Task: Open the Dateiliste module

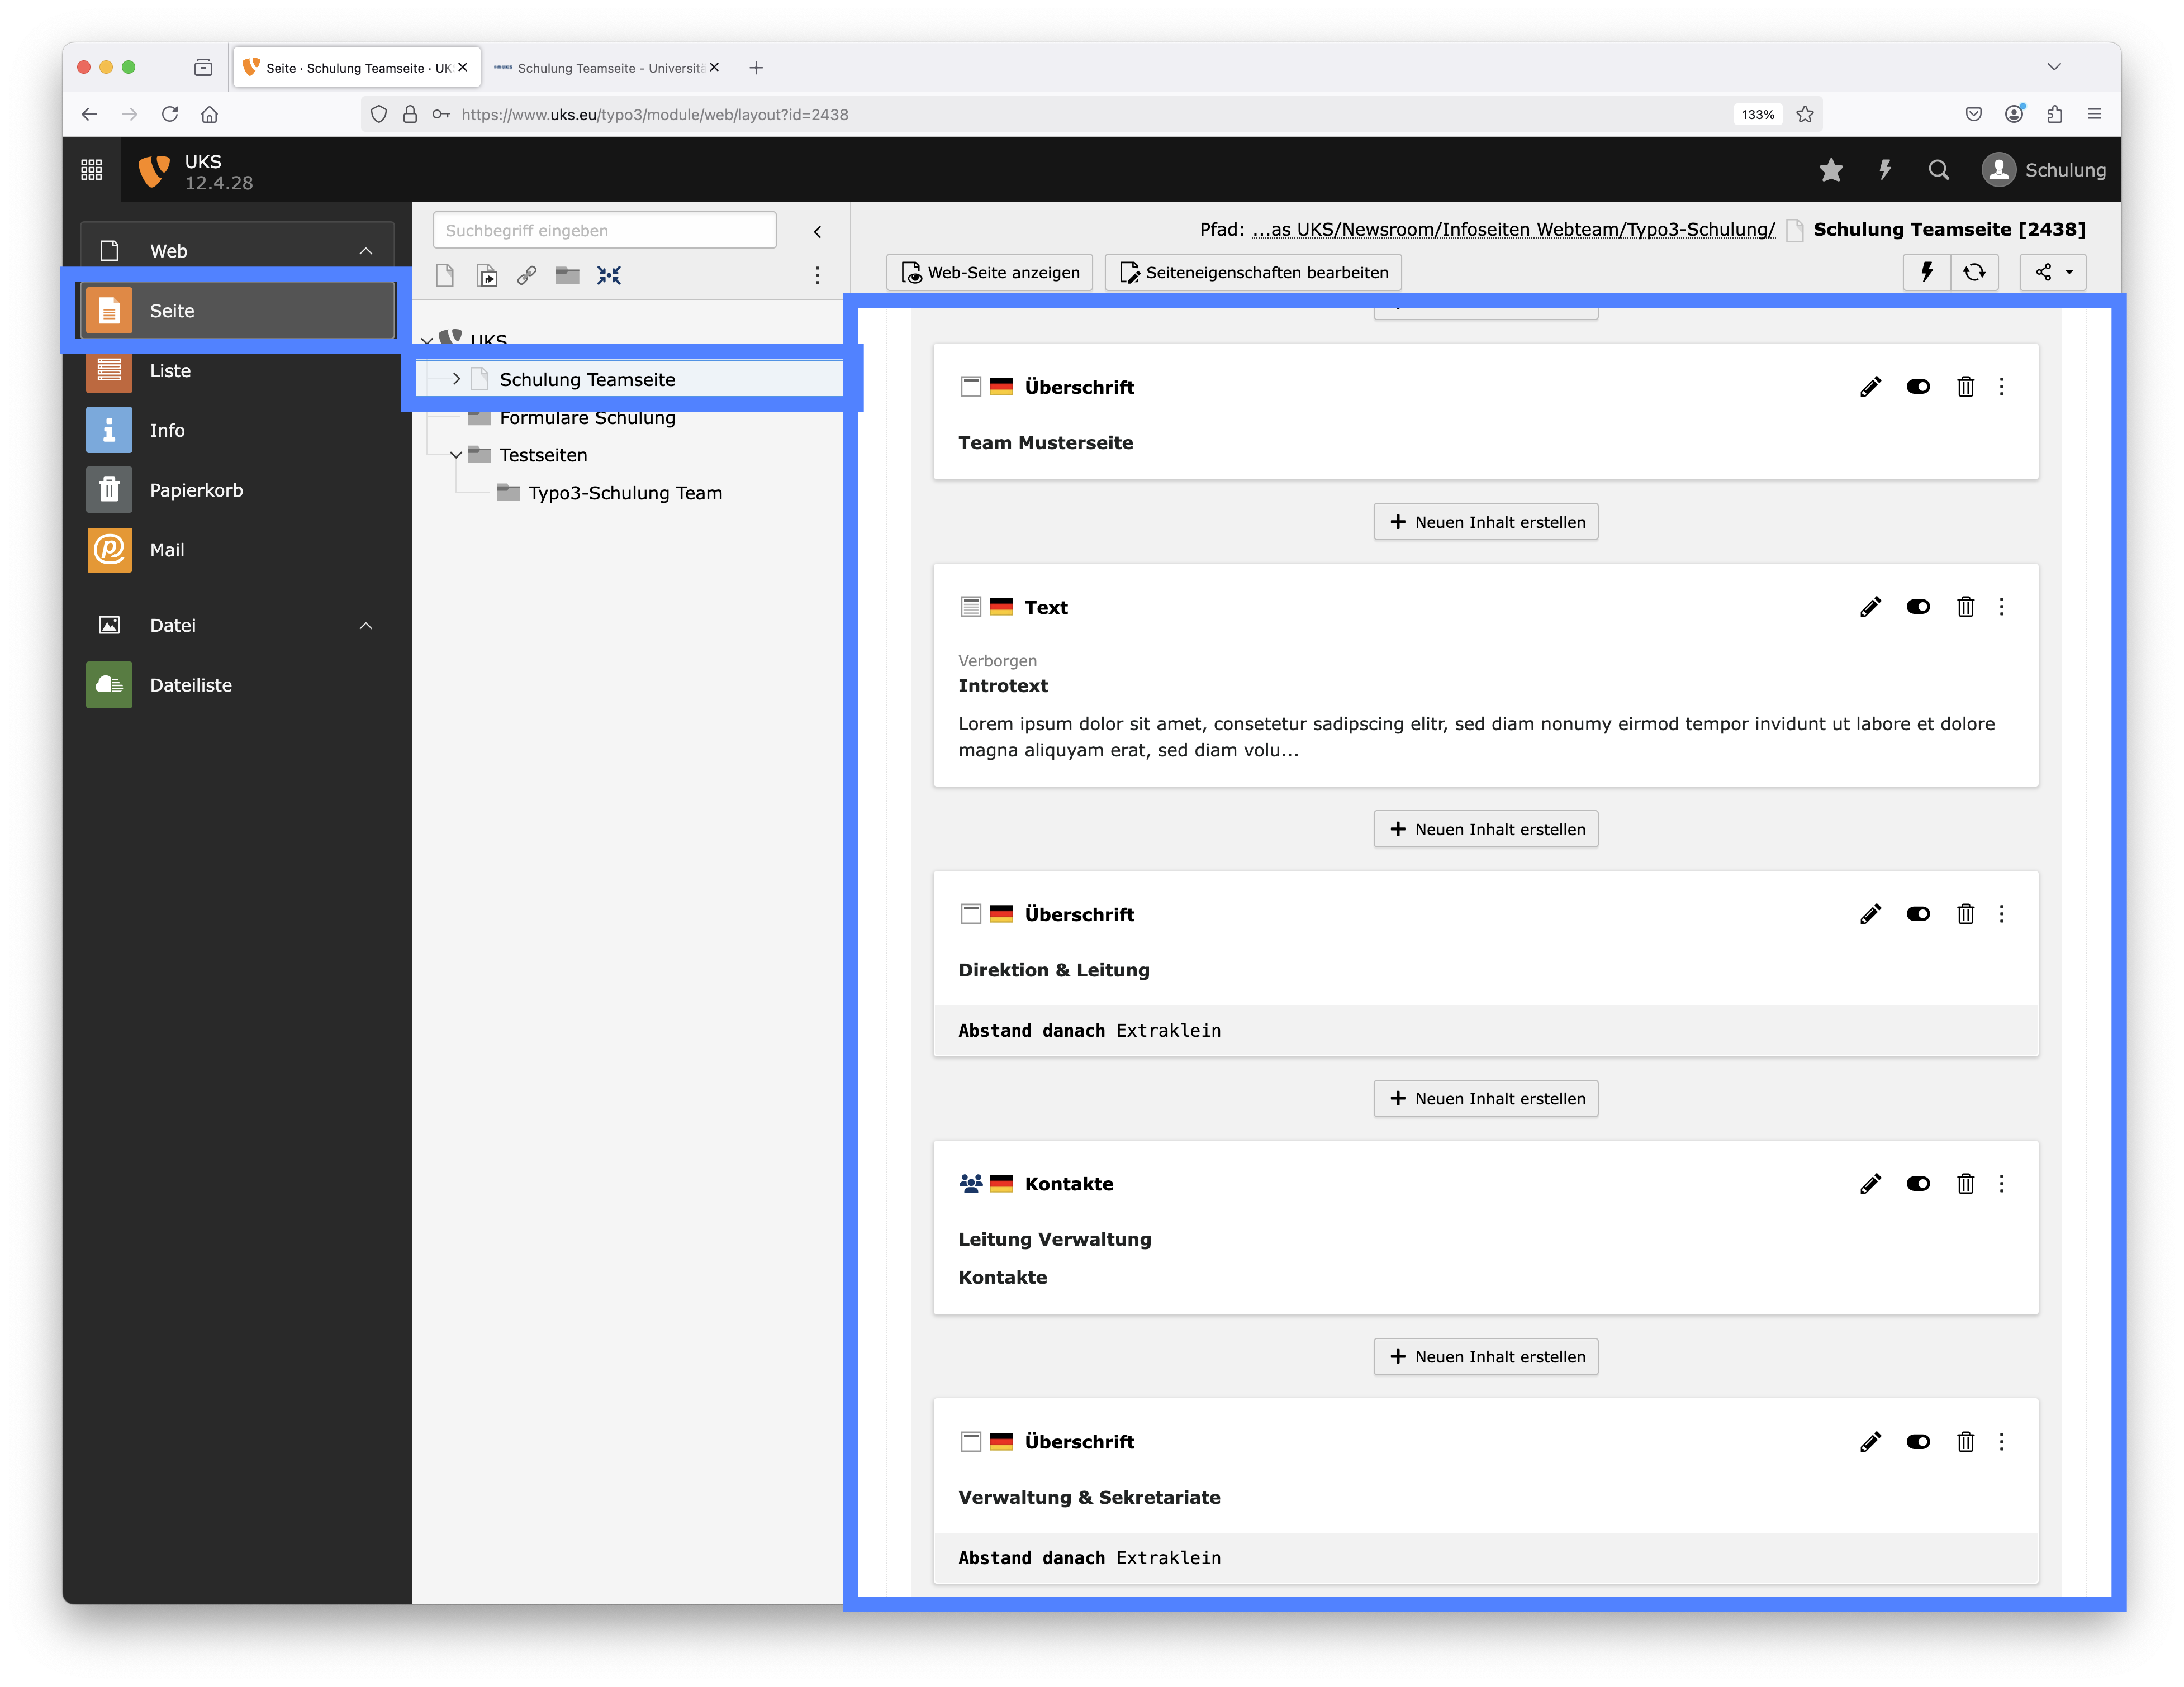Action: pyautogui.click(x=190, y=685)
